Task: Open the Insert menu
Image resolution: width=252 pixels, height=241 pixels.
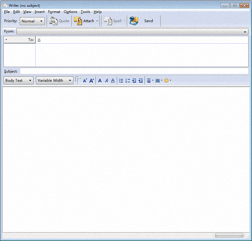Action: (39, 12)
